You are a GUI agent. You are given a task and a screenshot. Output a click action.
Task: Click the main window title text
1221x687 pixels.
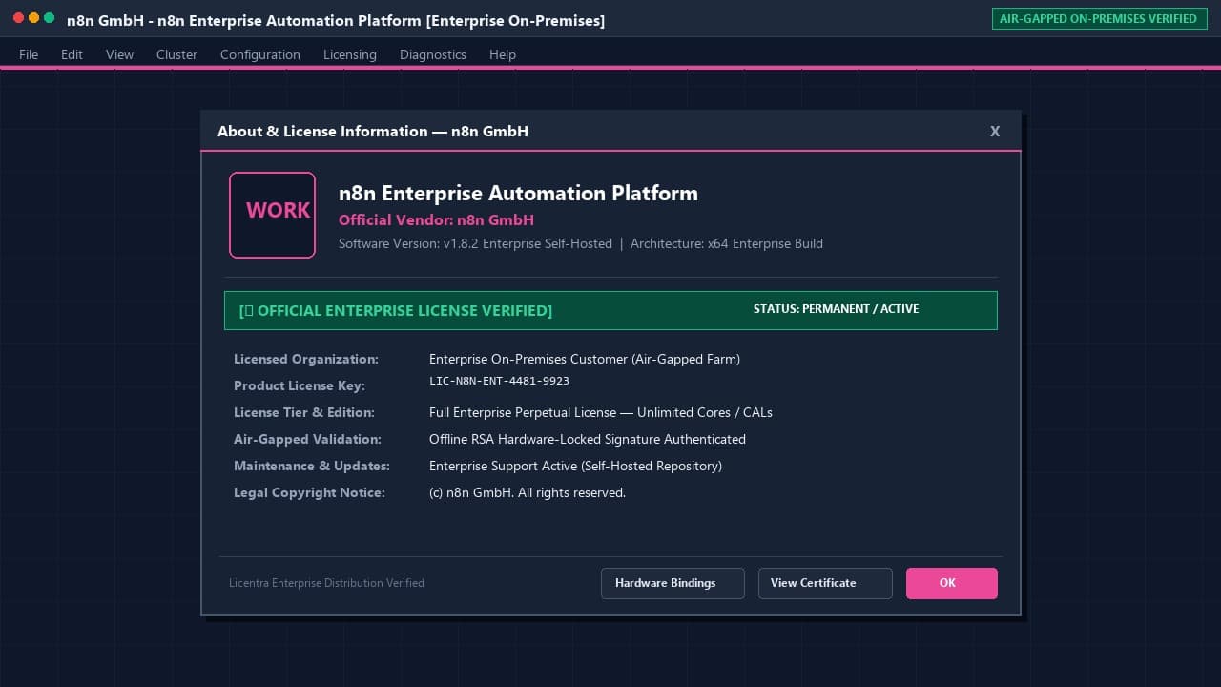[x=336, y=20]
